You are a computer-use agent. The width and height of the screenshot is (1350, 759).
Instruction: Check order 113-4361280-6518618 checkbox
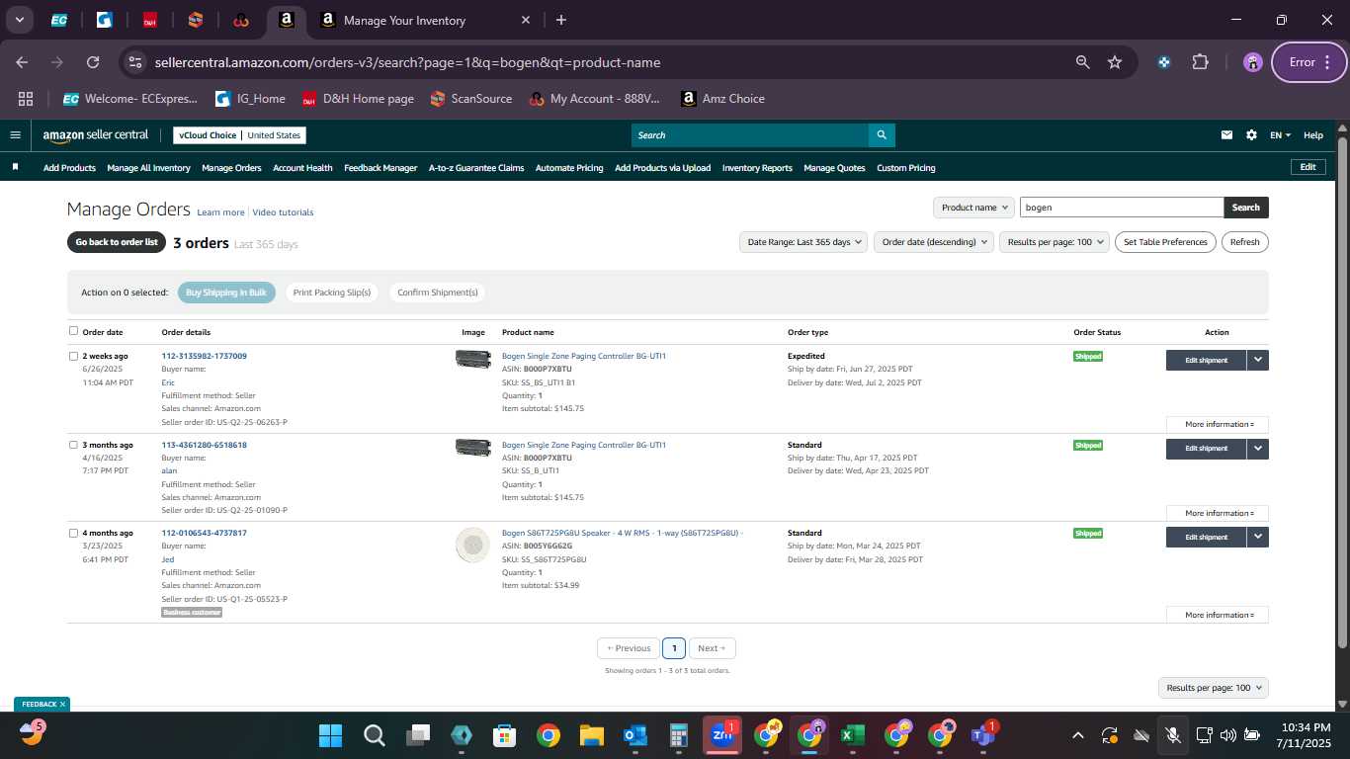pyautogui.click(x=73, y=445)
